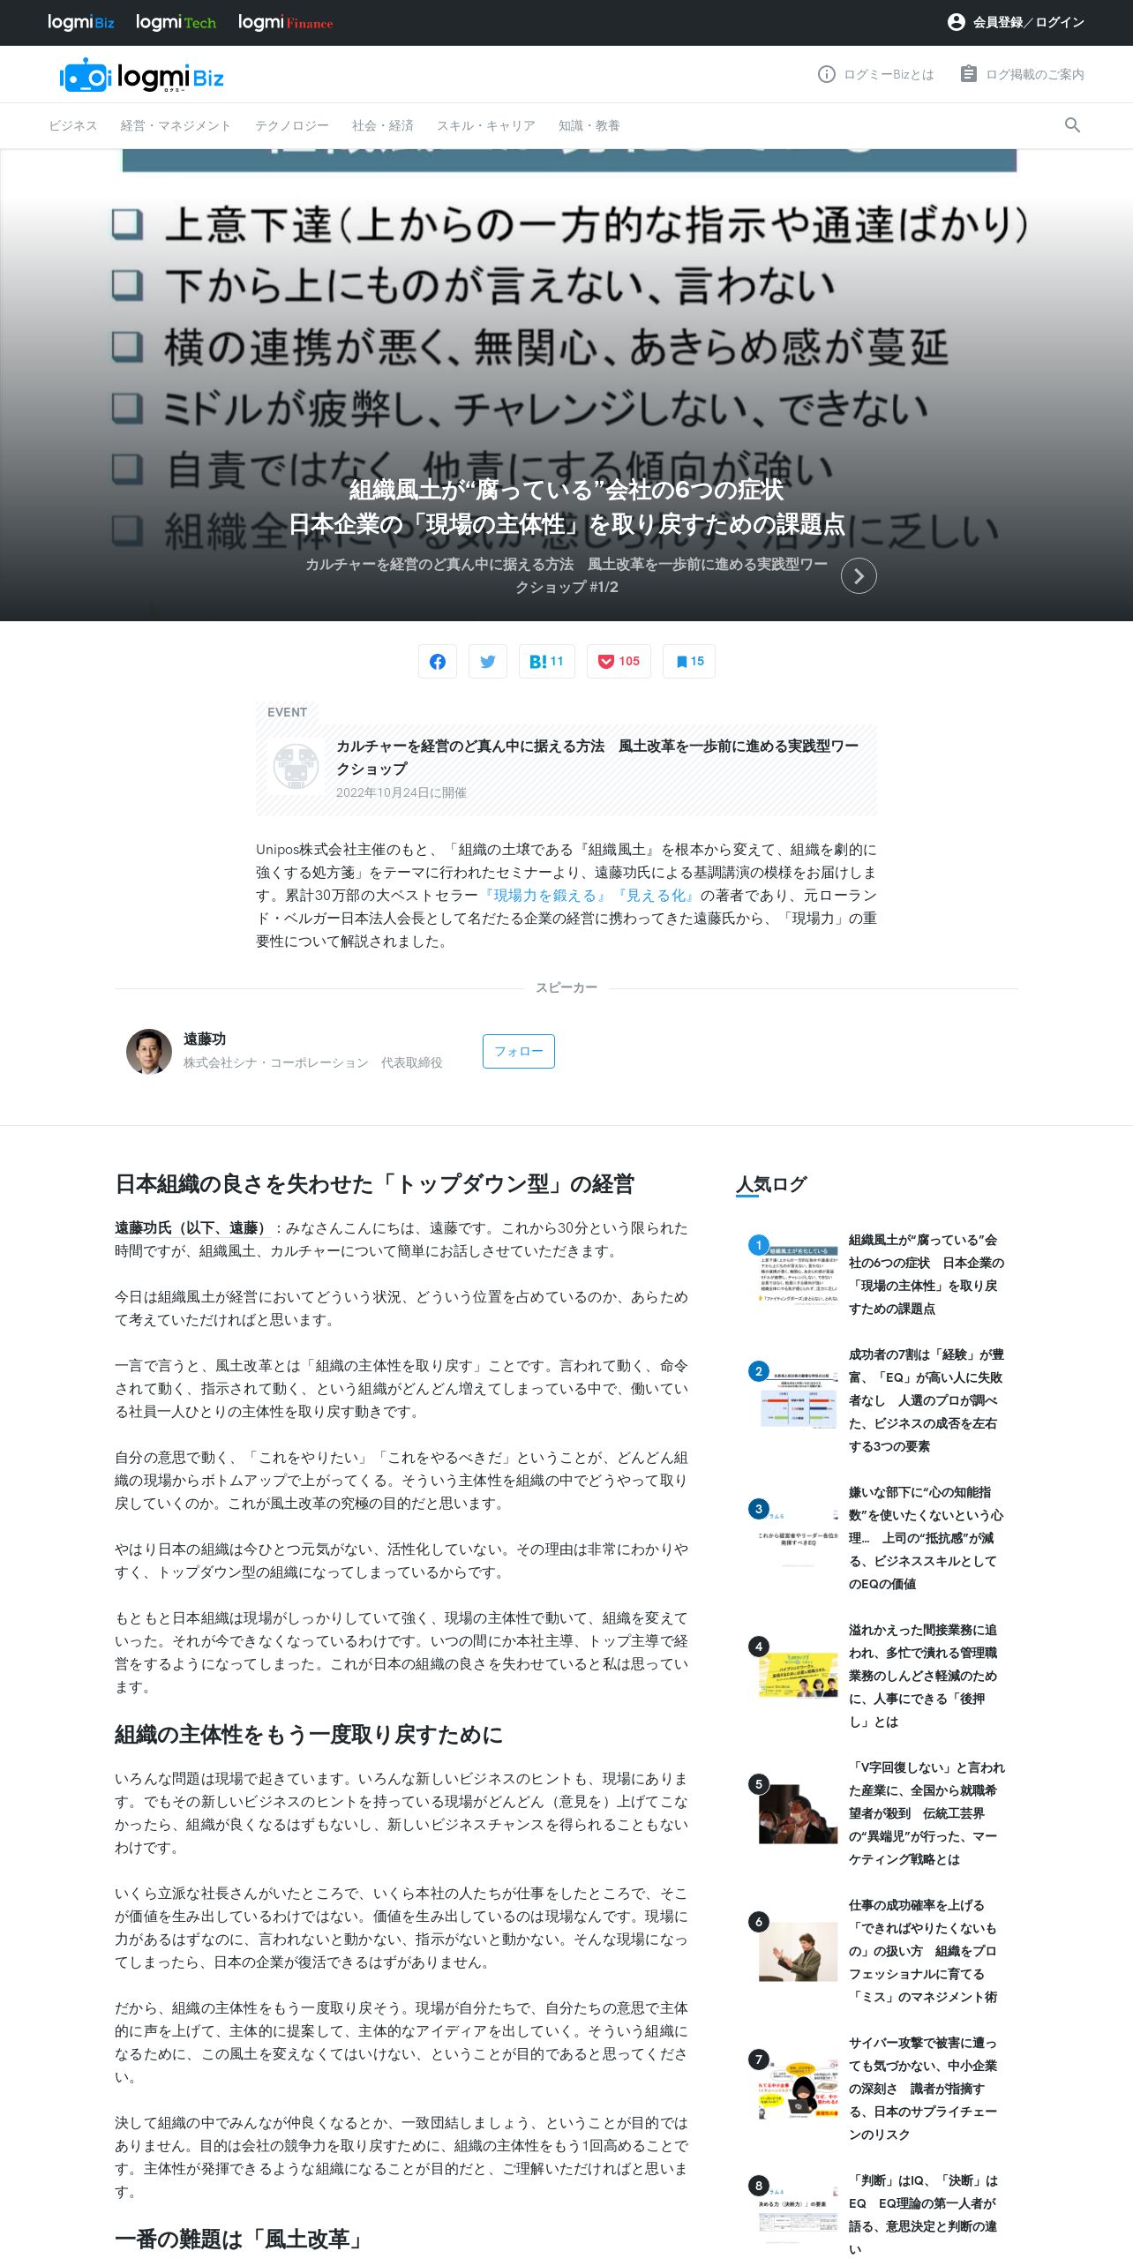
Task: Click hero title 組織風土が“腐っている”会社の6つの症状
Action: [x=566, y=490]
